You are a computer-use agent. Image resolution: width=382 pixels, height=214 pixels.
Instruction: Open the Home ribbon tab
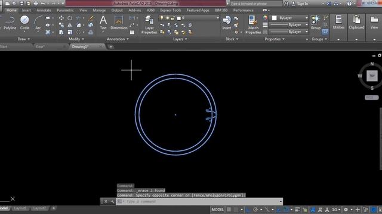point(11,10)
